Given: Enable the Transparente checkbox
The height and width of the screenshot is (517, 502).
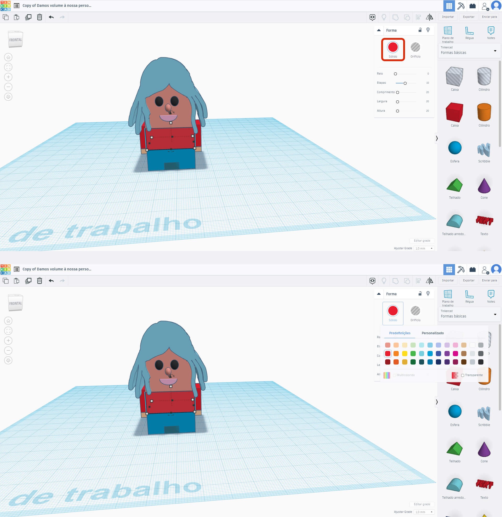Looking at the screenshot, I should (463, 375).
